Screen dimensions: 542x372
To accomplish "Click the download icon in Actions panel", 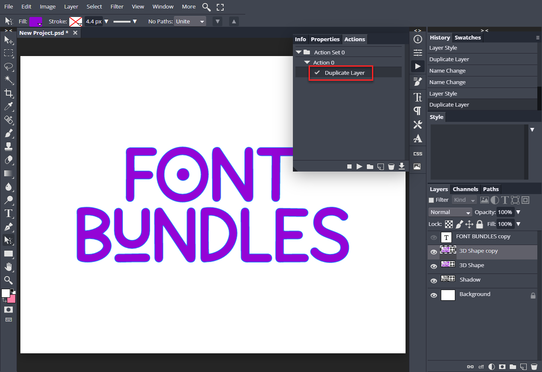I will click(402, 166).
